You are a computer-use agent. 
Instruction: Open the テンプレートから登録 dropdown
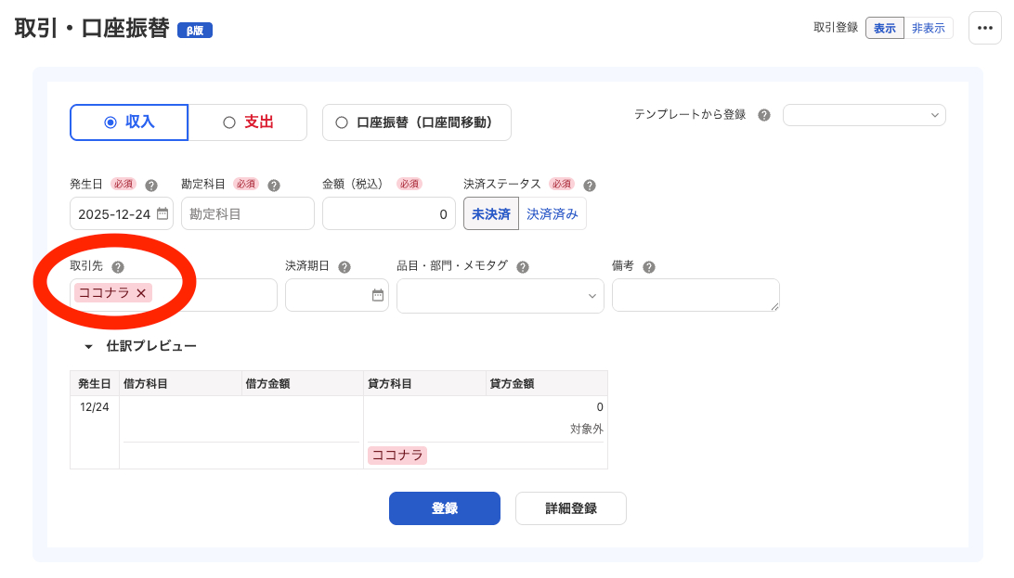(x=864, y=115)
